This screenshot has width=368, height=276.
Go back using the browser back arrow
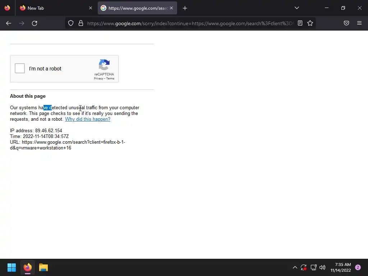point(9,23)
